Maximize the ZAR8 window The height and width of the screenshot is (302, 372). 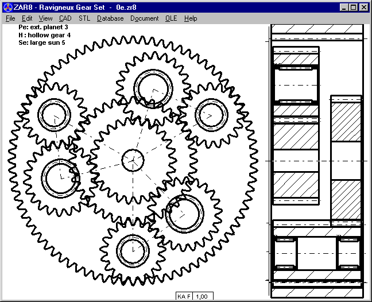point(354,7)
